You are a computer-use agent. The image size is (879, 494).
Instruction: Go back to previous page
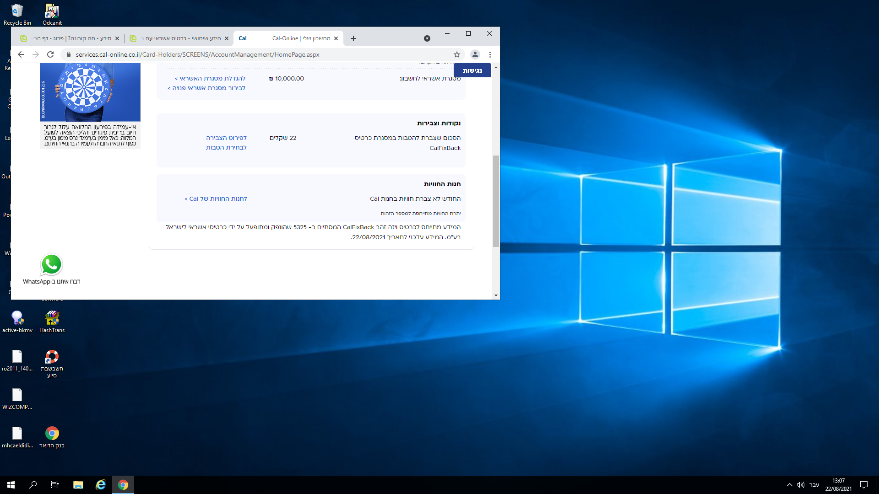click(x=21, y=54)
